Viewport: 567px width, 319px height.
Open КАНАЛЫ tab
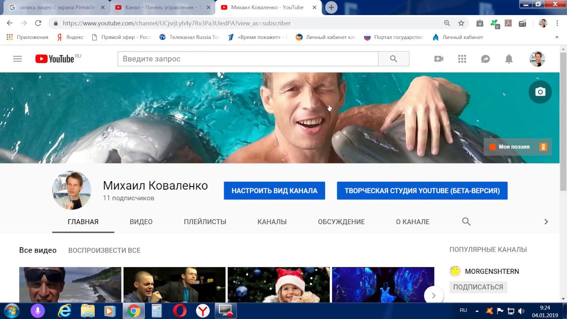pyautogui.click(x=272, y=222)
